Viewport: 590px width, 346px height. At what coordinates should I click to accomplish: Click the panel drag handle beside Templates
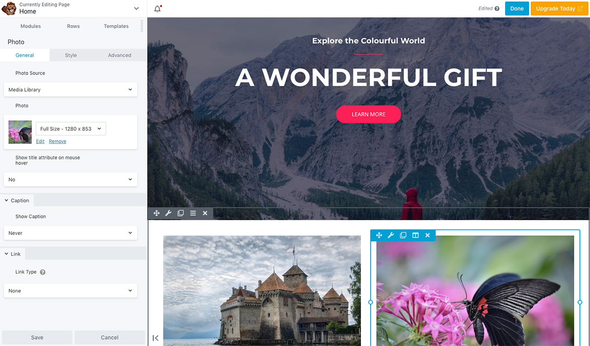pos(142,26)
